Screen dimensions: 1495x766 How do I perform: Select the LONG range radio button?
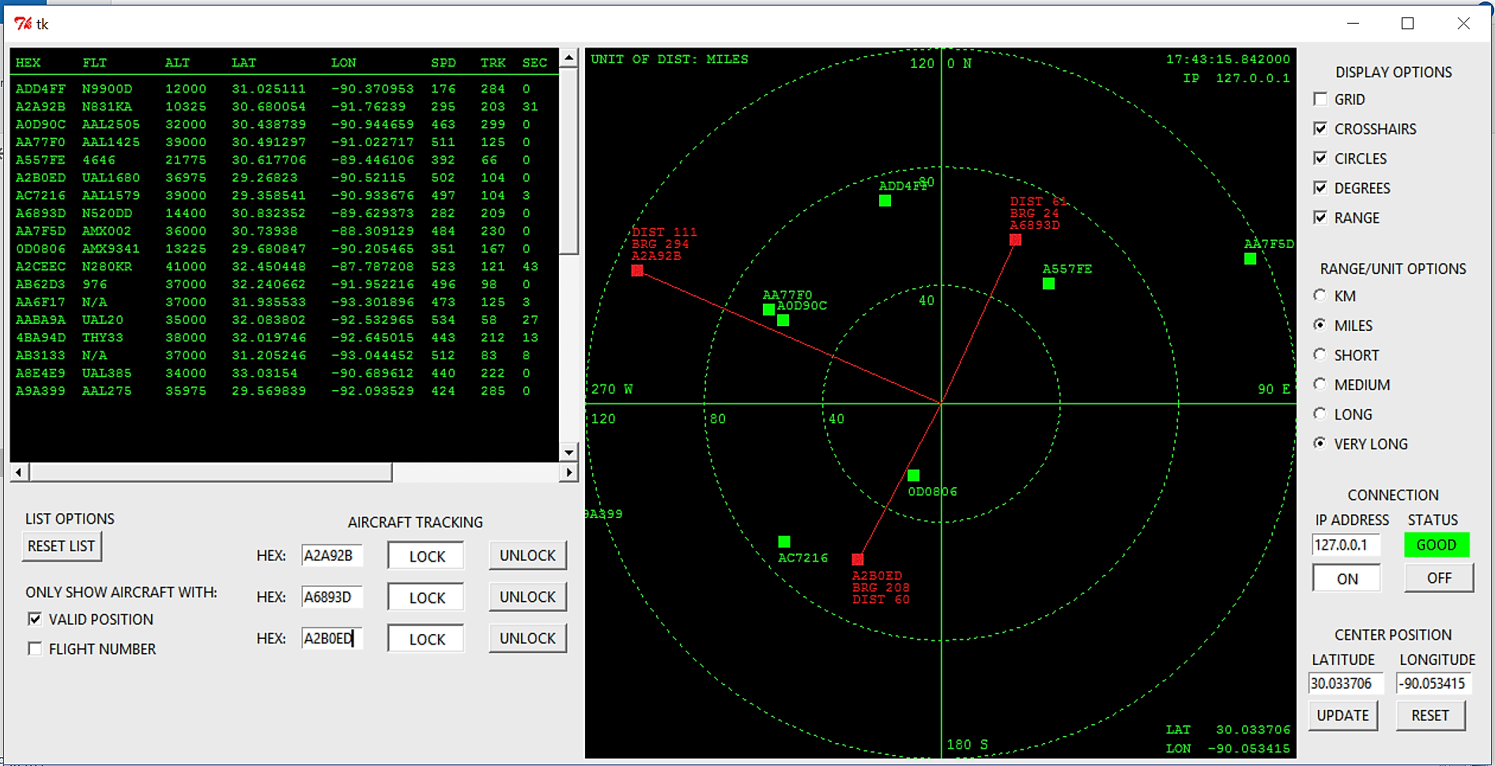coord(1319,414)
